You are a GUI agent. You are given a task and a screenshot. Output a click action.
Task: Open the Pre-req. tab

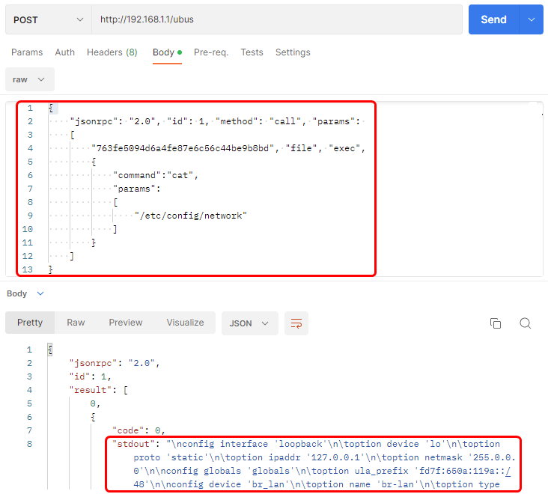click(x=211, y=52)
